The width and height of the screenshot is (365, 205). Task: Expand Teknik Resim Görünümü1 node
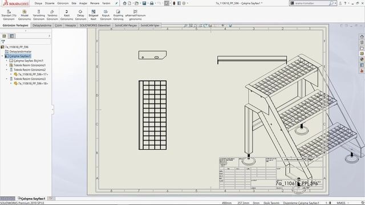click(6, 65)
